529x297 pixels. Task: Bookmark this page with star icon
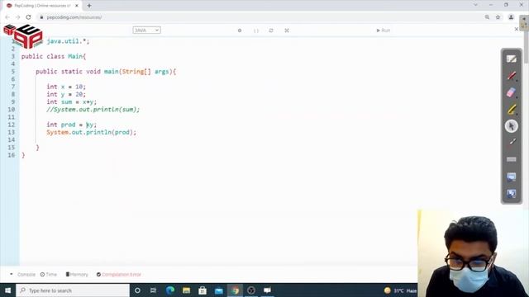498,17
